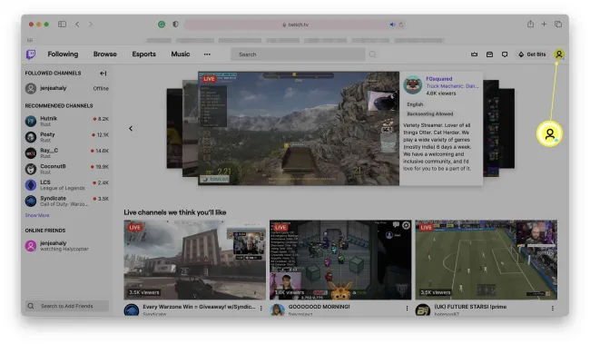Image resolution: width=590 pixels, height=344 pixels.
Task: Click Show More under recommended channels
Action: tap(37, 215)
